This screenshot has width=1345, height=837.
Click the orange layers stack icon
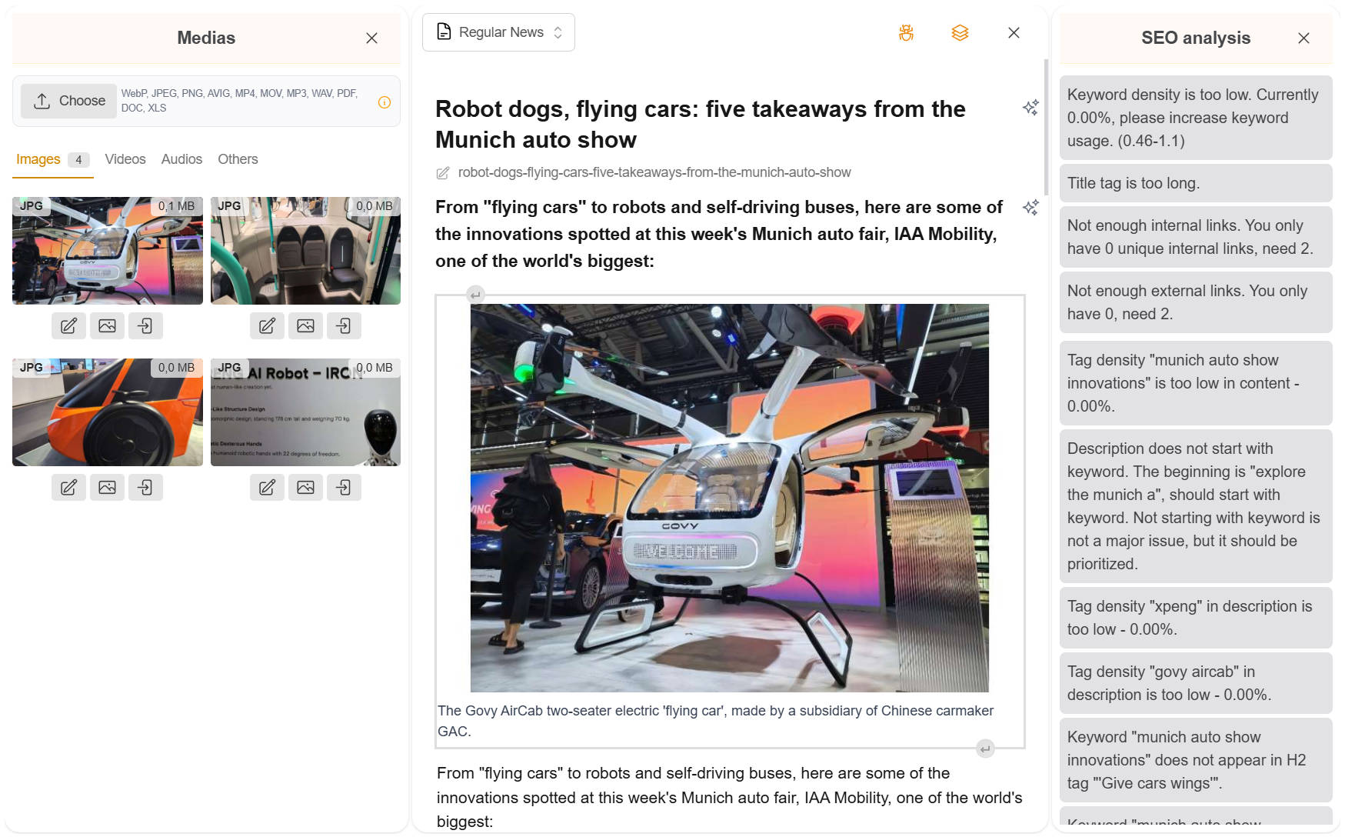pos(959,32)
